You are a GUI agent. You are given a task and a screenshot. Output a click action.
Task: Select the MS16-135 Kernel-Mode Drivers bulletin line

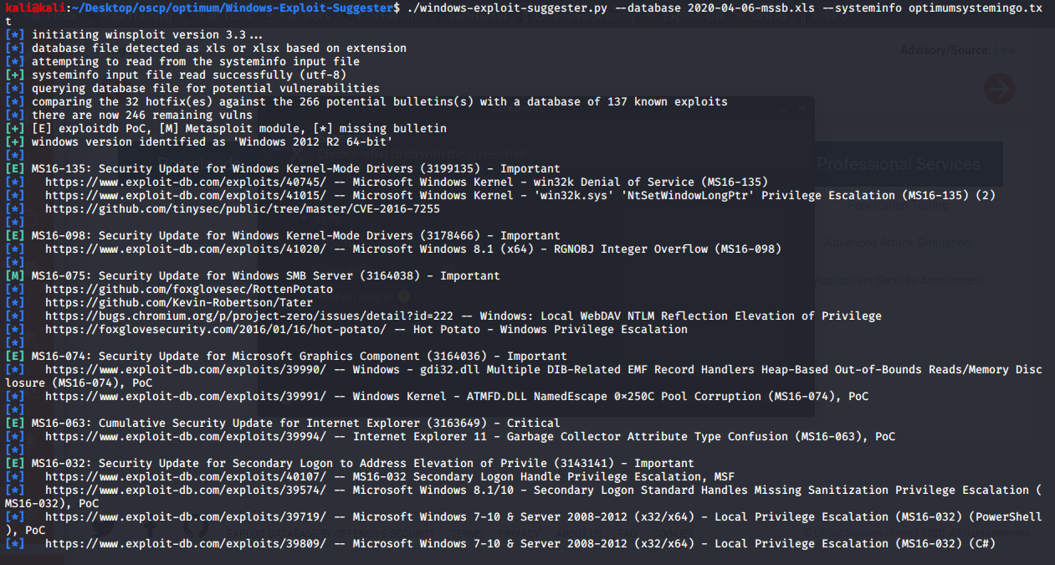296,168
